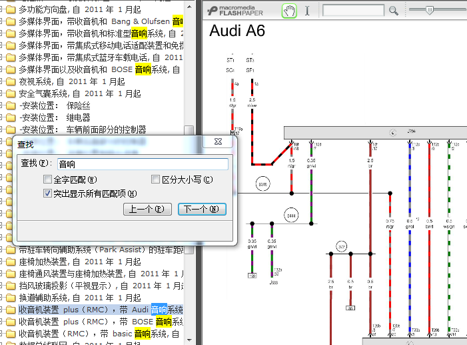Click folder icon of 安装位置: 继电器
This screenshot has width=467, height=345.
tap(11, 117)
